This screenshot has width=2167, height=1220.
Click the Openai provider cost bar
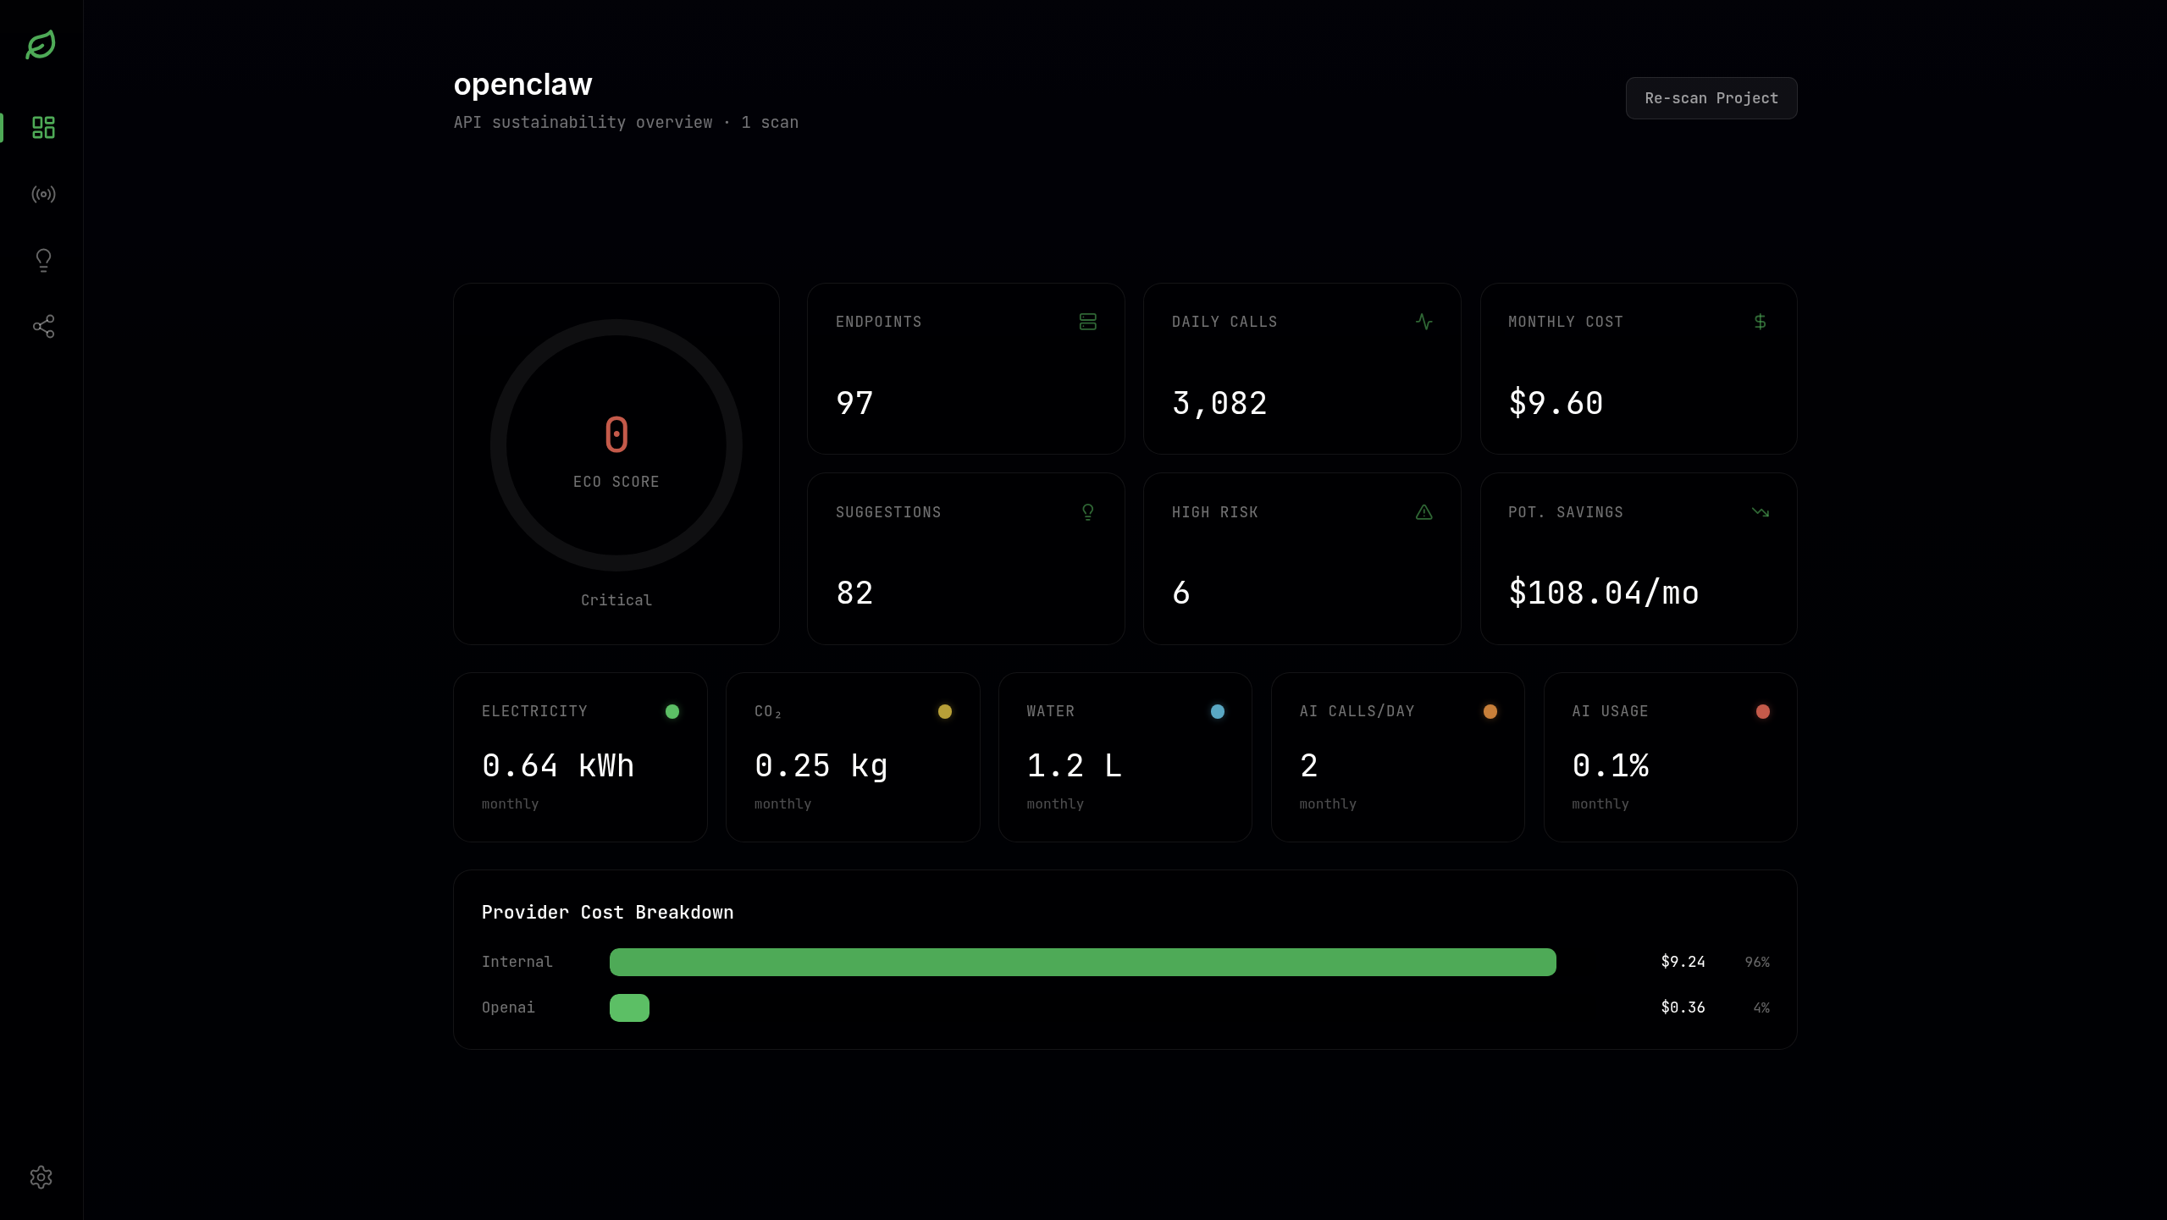(x=629, y=1007)
